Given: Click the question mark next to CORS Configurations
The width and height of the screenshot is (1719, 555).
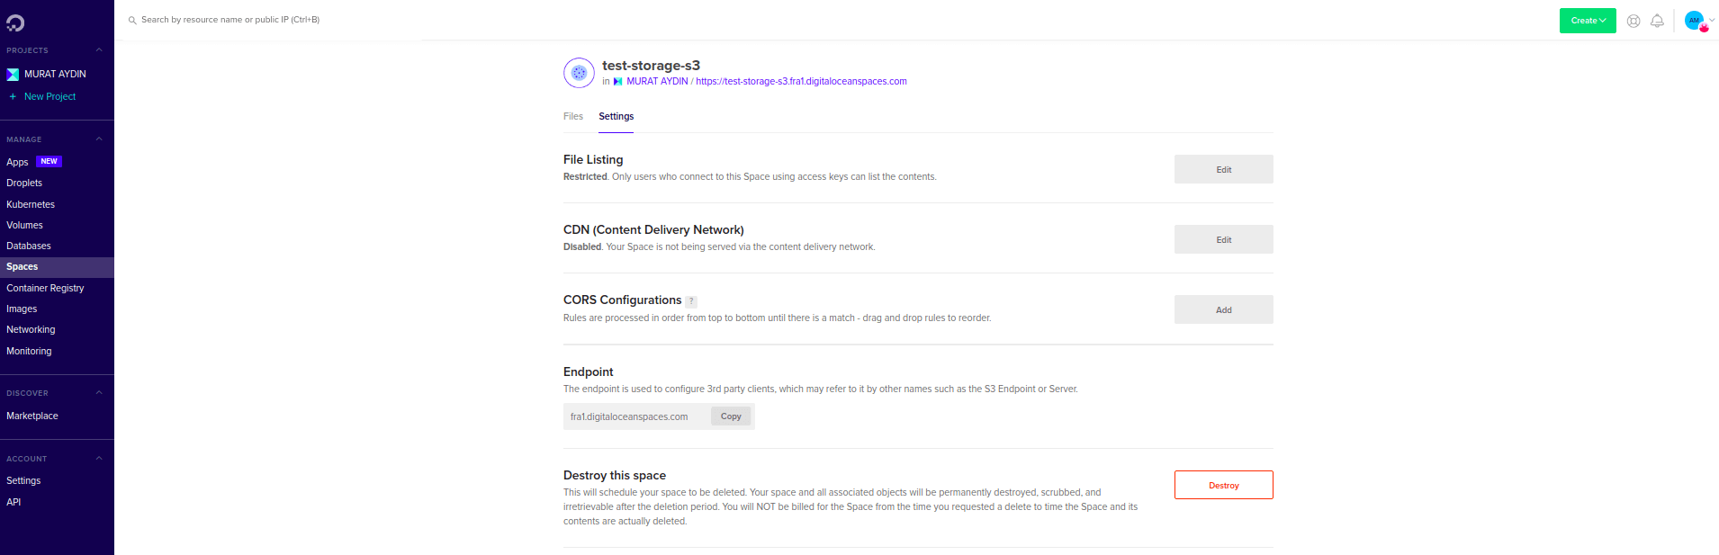Looking at the screenshot, I should (x=691, y=301).
